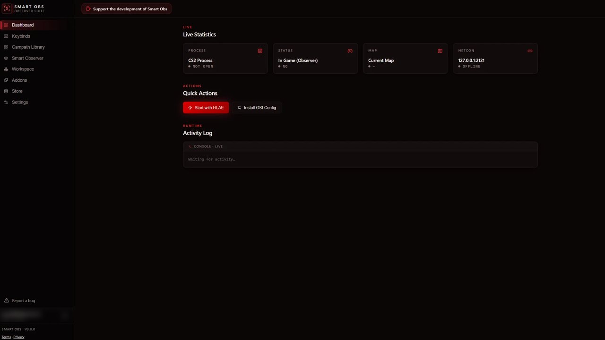Click the "Quick Actions" heading
Viewport: 605px width, 340px height.
click(x=200, y=93)
